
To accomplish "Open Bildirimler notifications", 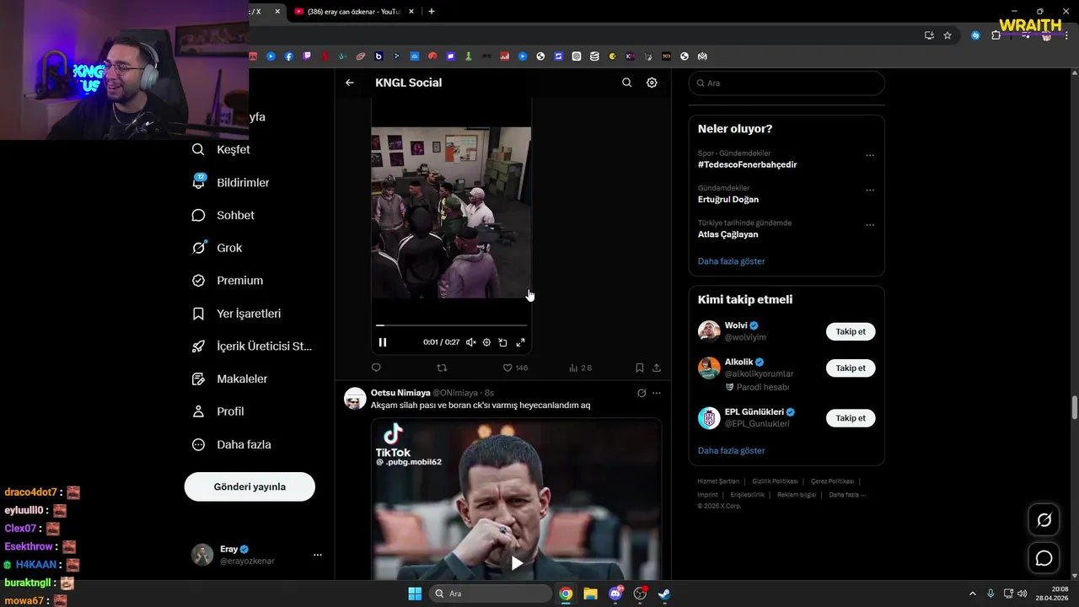I will [232, 182].
